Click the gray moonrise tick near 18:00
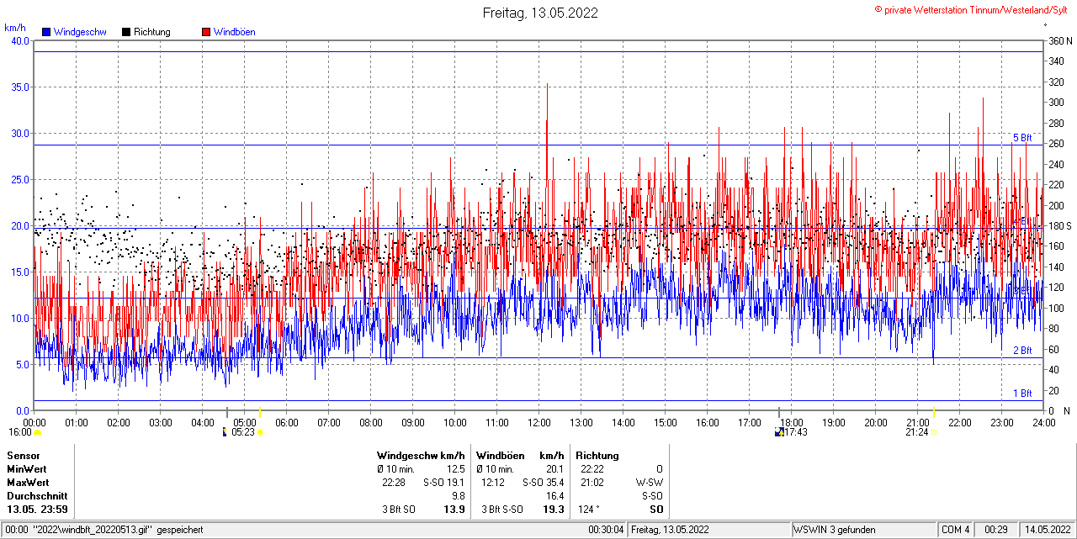 click(779, 412)
